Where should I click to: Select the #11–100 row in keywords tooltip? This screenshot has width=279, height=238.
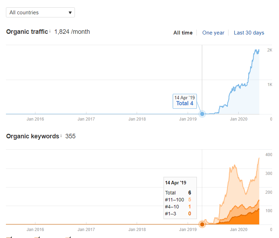click(178, 200)
